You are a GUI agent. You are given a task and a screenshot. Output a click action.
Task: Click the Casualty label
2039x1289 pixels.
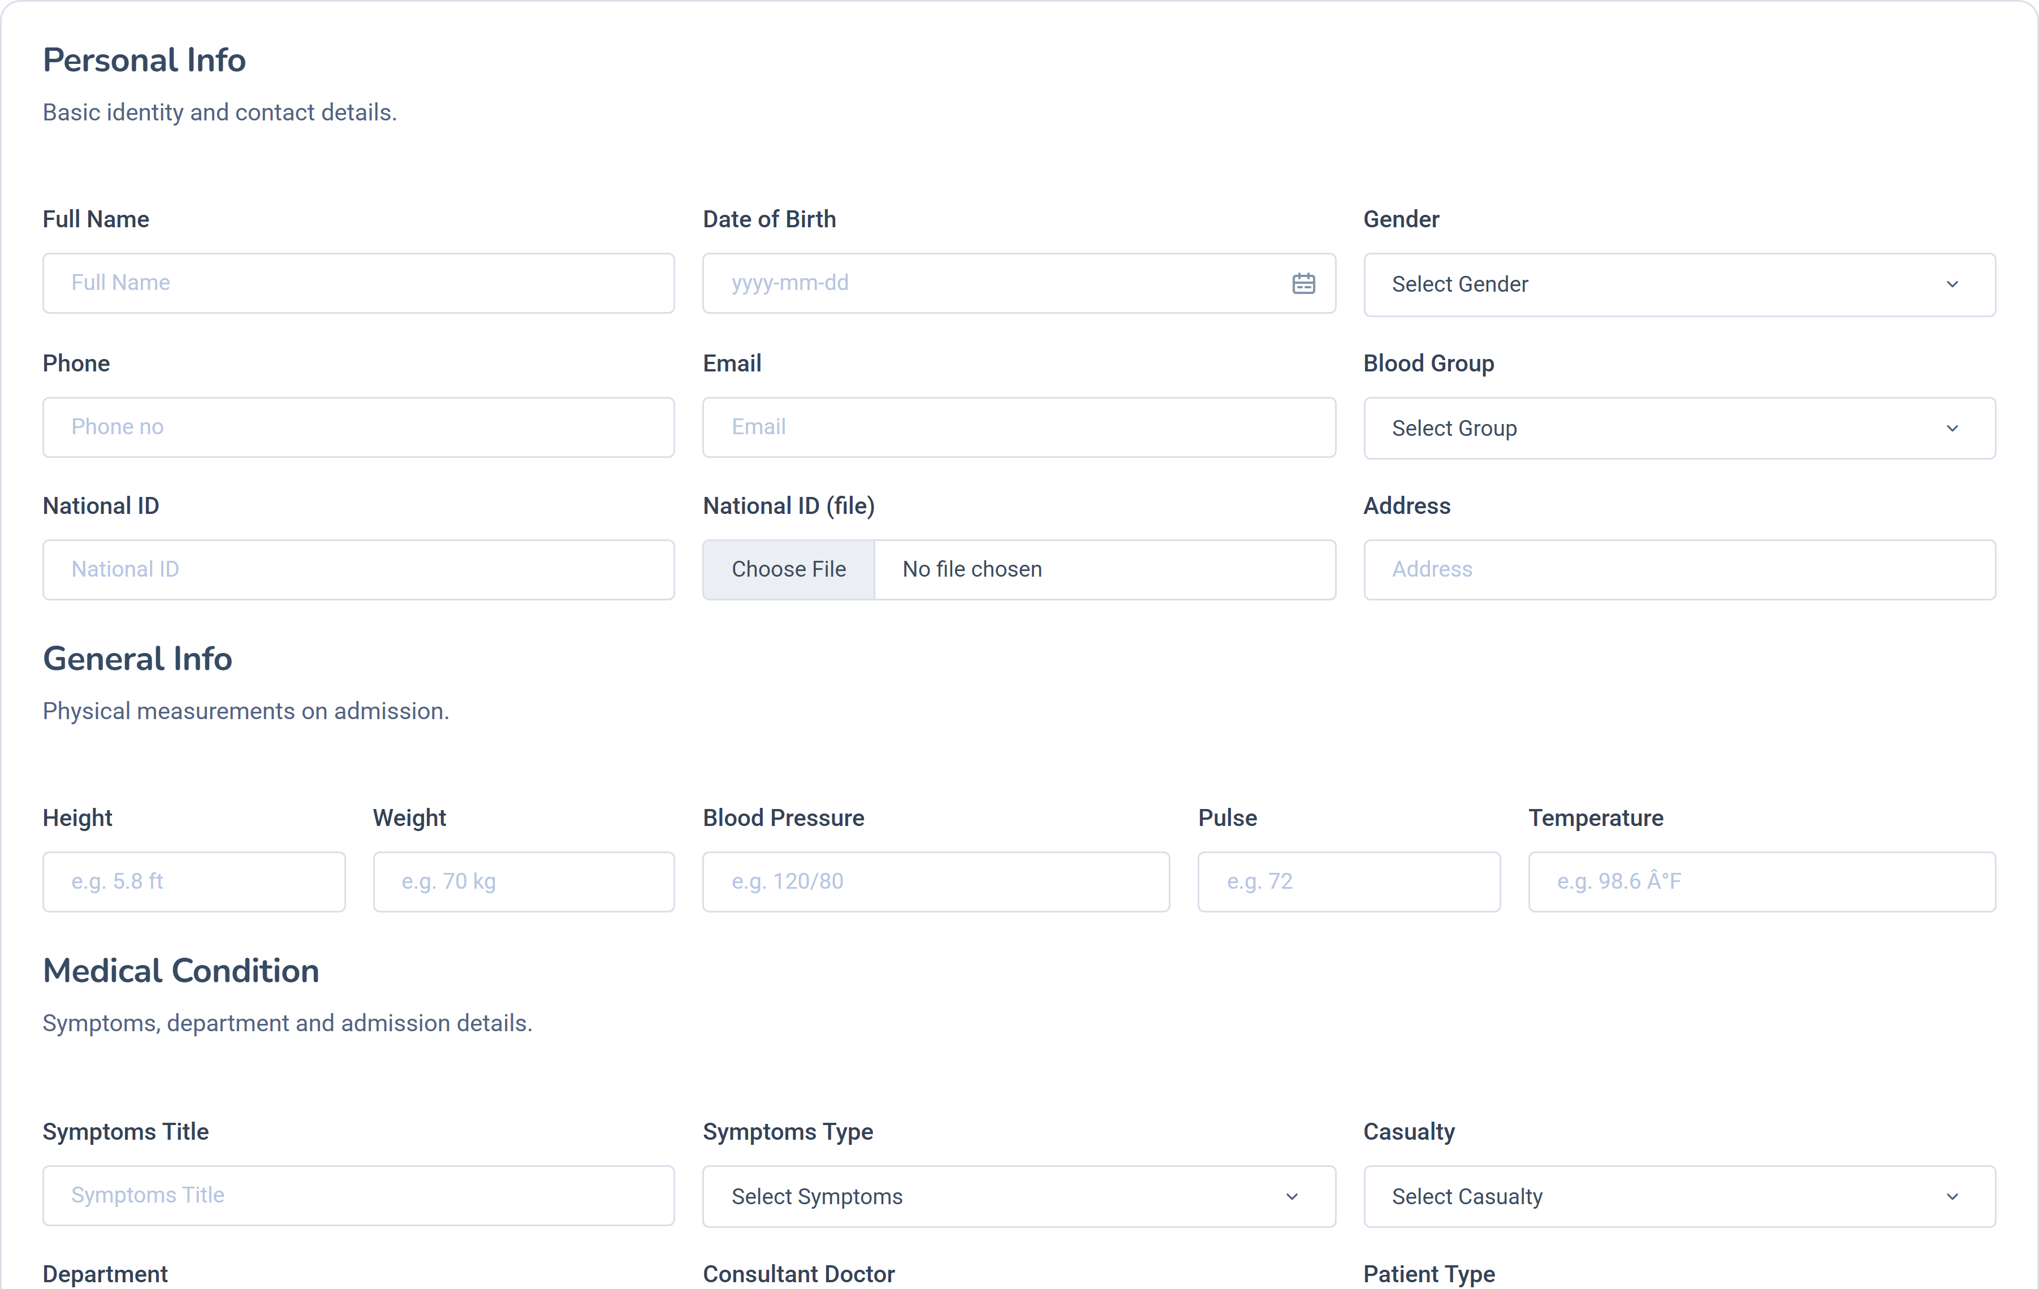tap(1409, 1132)
